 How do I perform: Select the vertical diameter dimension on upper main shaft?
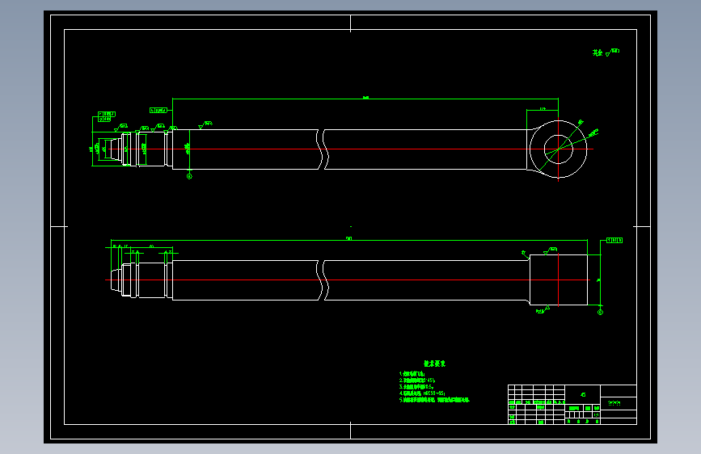[x=188, y=149]
